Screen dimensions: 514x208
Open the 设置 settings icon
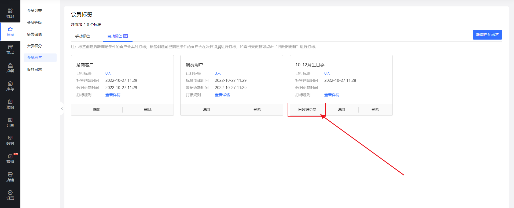coord(10,195)
